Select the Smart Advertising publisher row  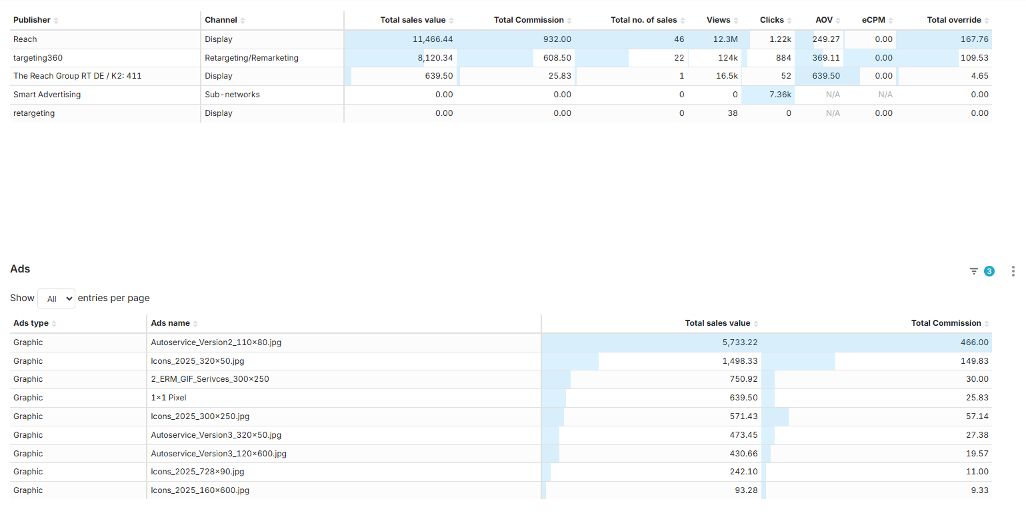(47, 95)
